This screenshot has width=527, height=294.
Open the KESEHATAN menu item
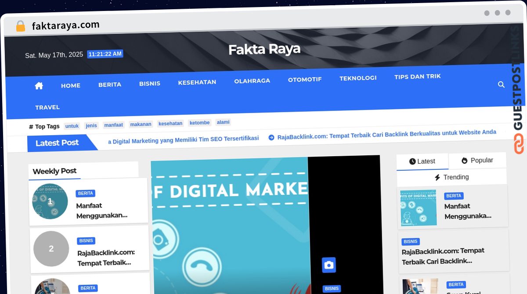(197, 82)
